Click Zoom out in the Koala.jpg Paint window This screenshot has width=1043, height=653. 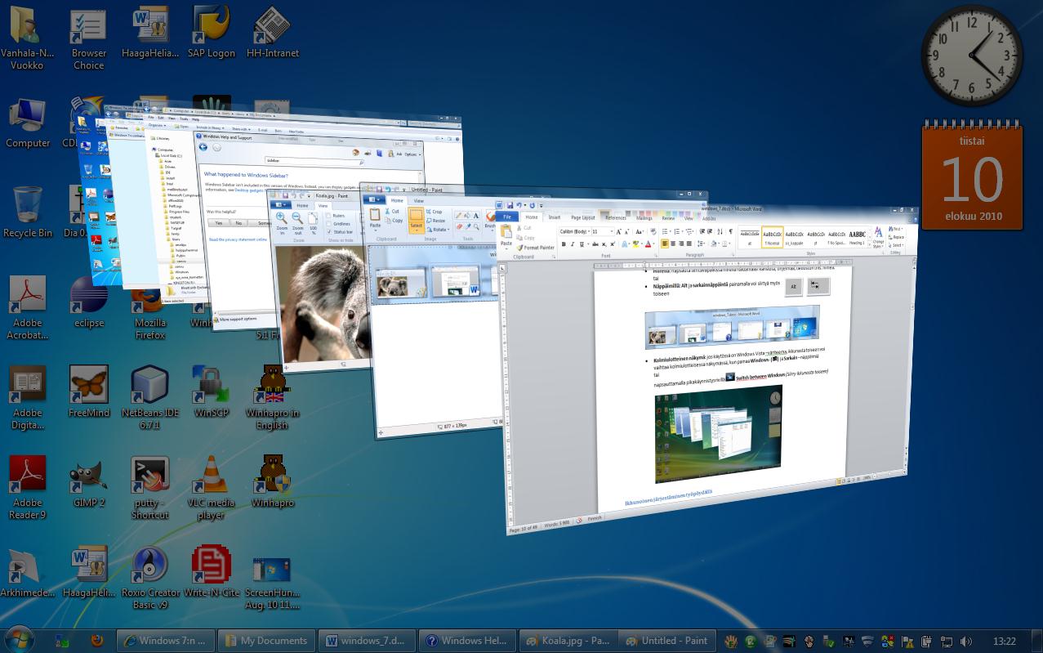pos(297,222)
